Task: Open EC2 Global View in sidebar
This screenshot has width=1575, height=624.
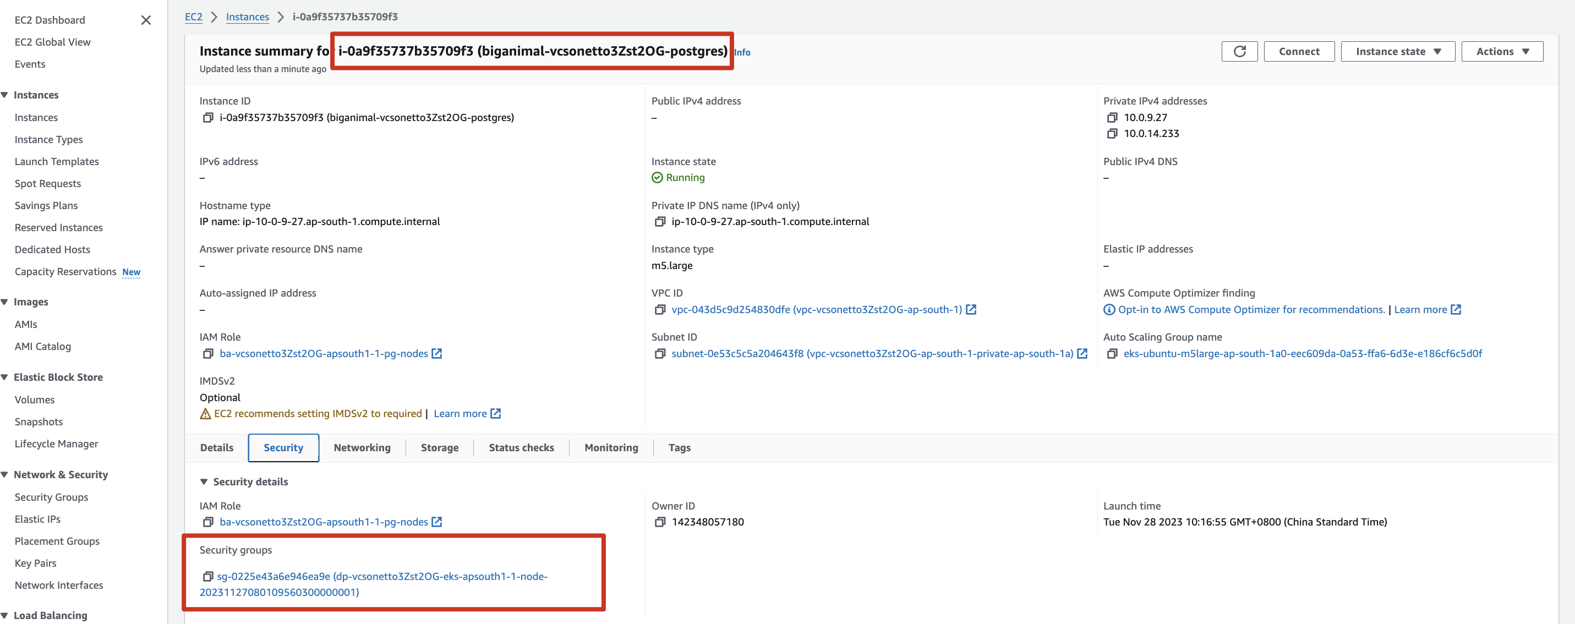Action: [x=53, y=42]
